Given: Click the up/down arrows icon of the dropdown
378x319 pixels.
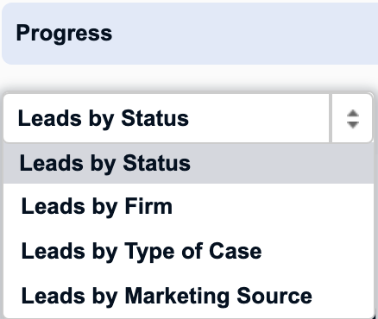Looking at the screenshot, I should pyautogui.click(x=353, y=119).
